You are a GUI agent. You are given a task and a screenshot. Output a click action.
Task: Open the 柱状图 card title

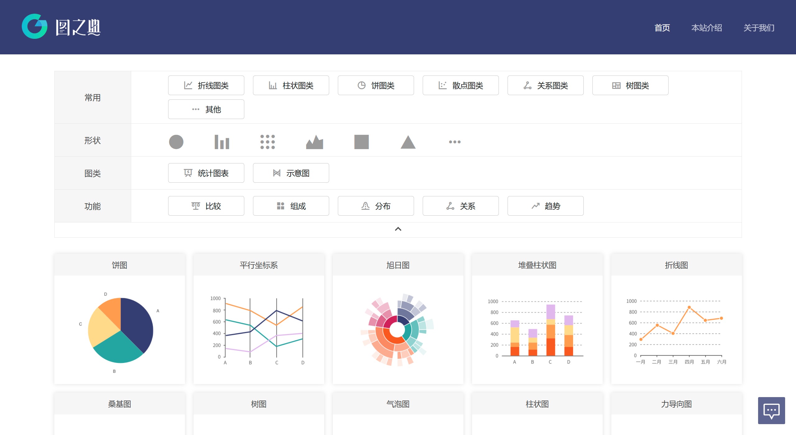pos(537,404)
